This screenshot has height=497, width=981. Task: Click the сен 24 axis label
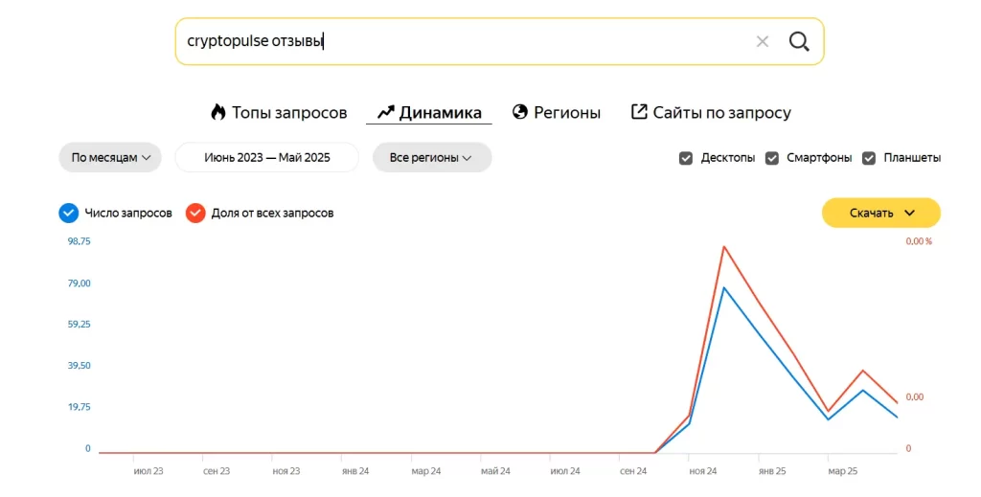click(633, 471)
